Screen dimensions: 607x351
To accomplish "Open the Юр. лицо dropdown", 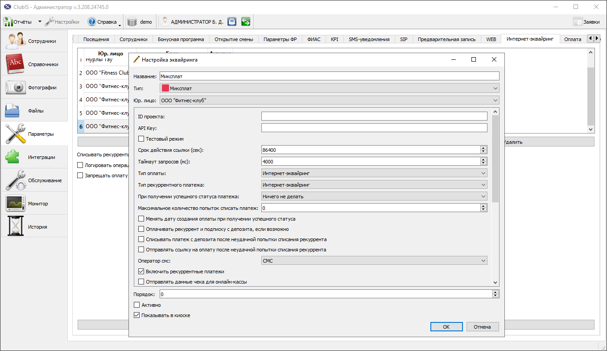I will [329, 100].
